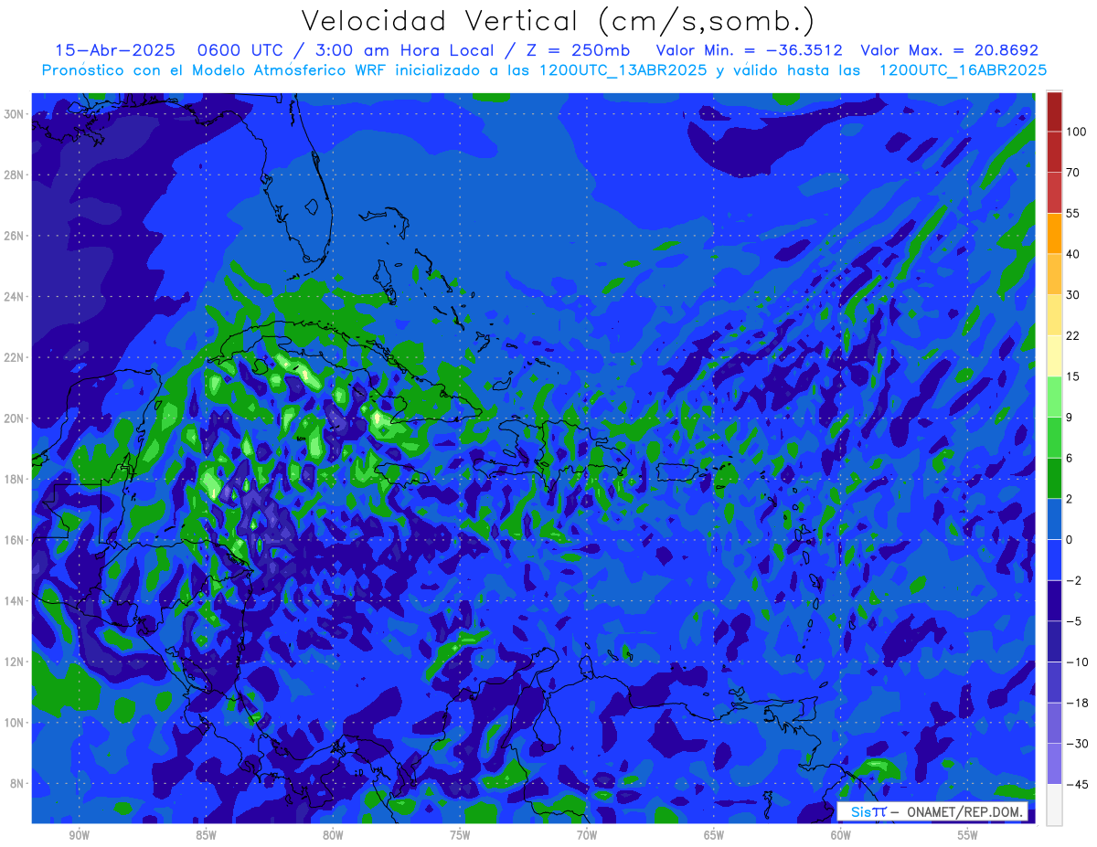Click the "0600 UTC" time text
Image resolution: width=1097 pixels, height=847 pixels.
pyautogui.click(x=240, y=50)
